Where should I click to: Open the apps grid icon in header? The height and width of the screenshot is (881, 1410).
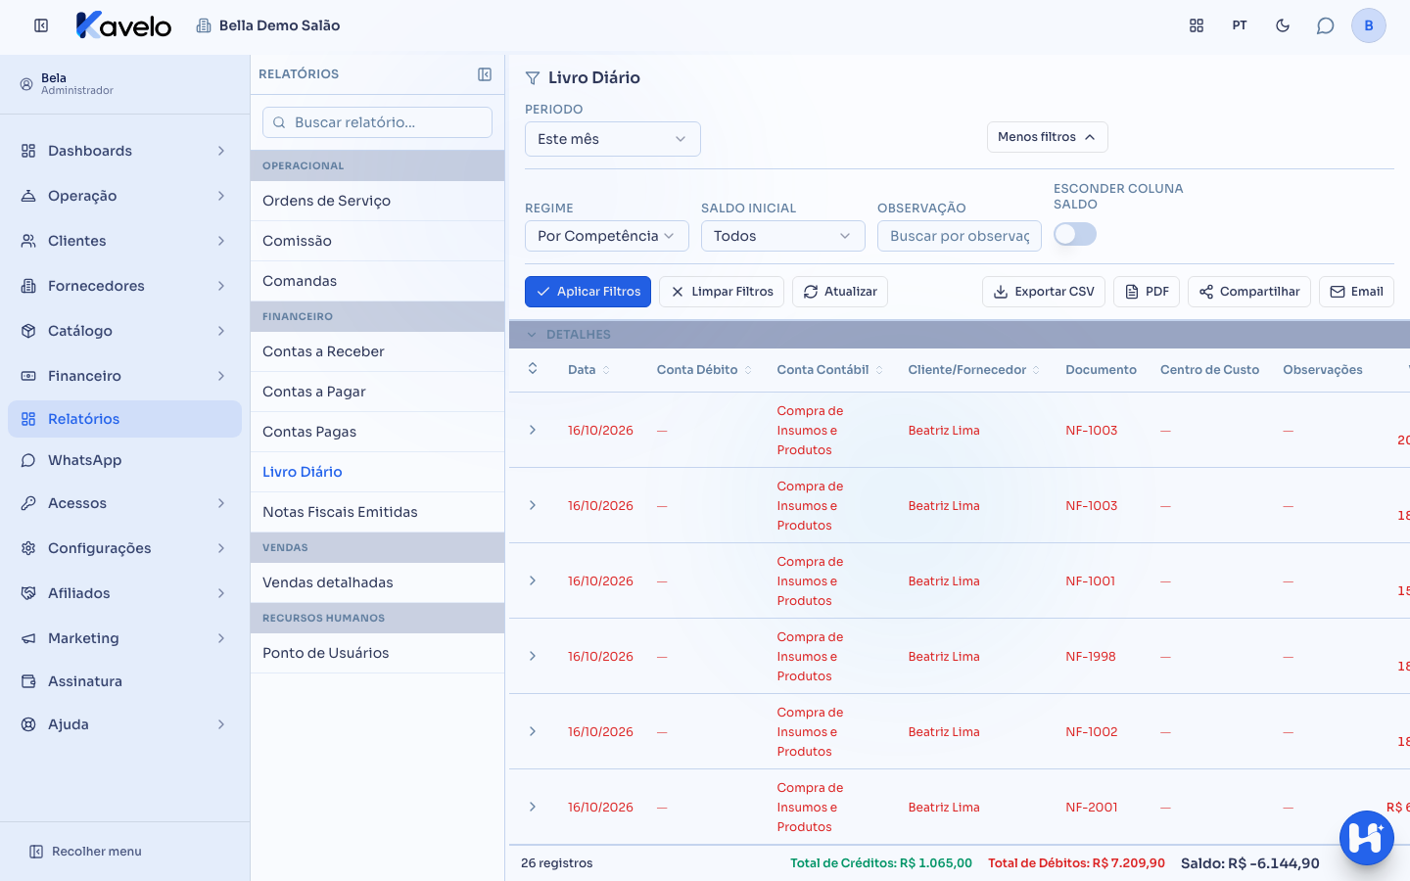[1197, 25]
